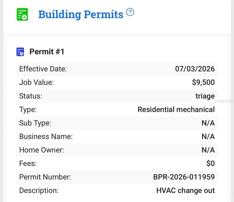Click the Business Name N/A value
234x202 pixels.
(x=208, y=137)
